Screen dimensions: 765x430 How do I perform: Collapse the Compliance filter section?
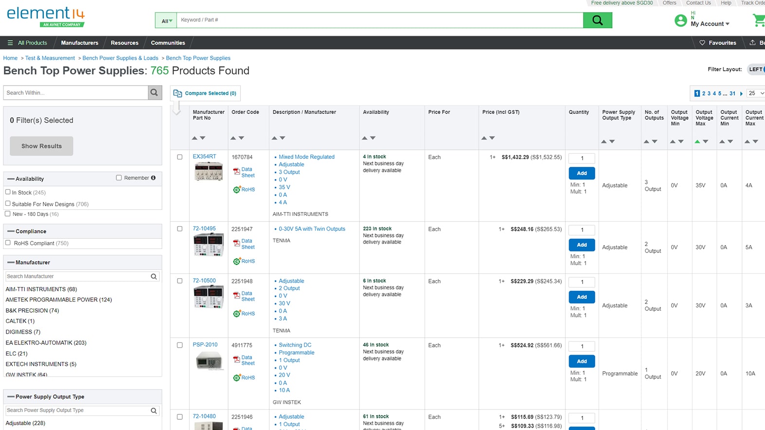[x=11, y=232]
